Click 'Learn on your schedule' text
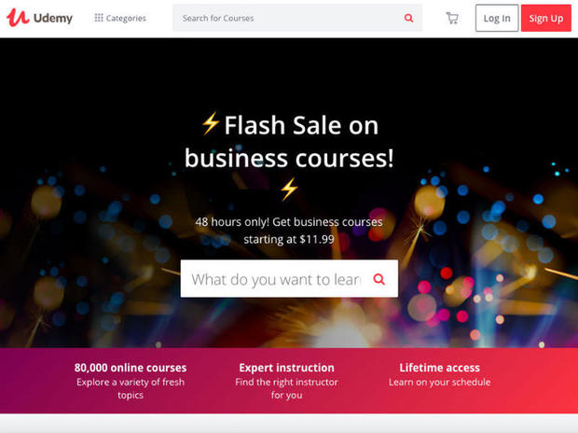Image resolution: width=578 pixels, height=433 pixels. click(x=440, y=382)
